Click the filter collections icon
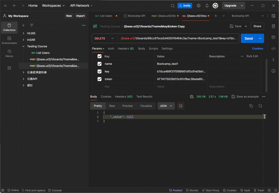Screen dimensions: 279x193 [32, 25]
